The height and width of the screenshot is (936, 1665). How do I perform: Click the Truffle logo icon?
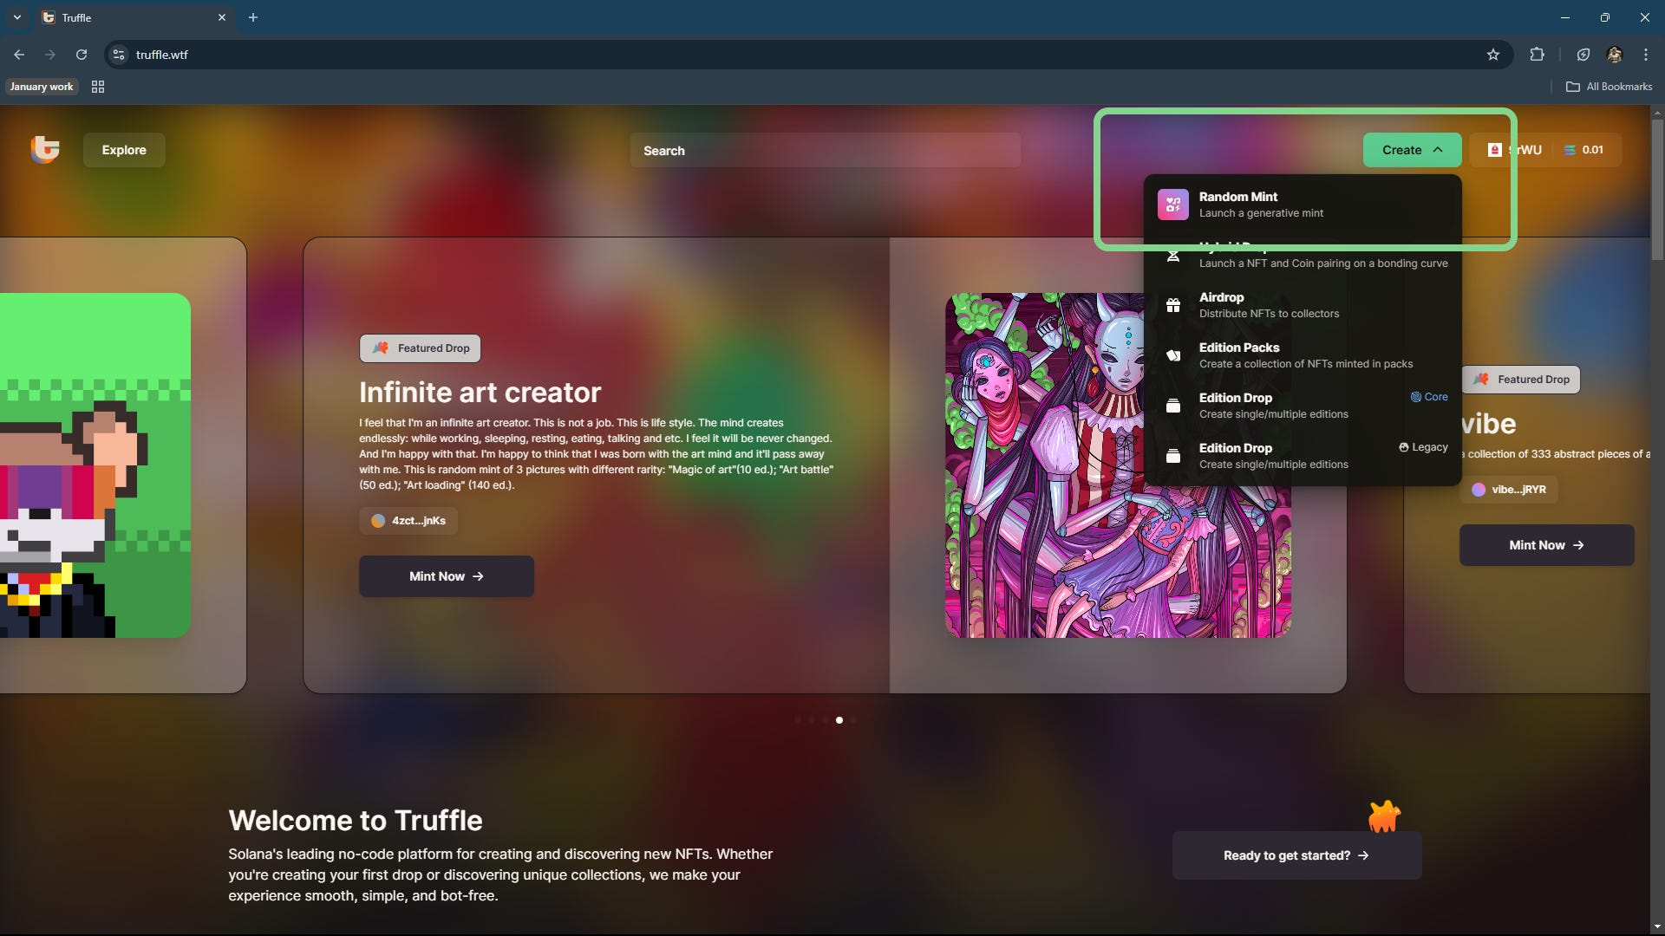click(45, 149)
